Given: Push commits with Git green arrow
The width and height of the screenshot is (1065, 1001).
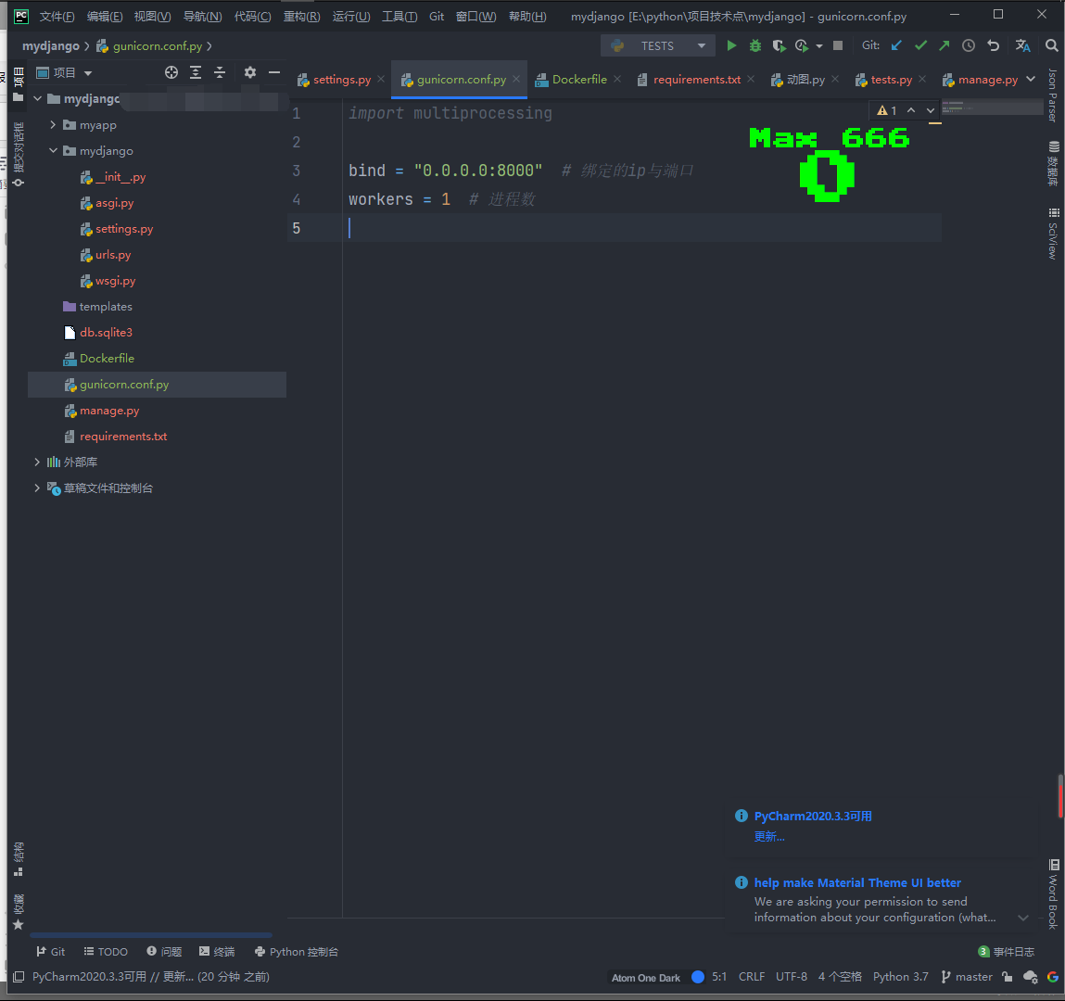Looking at the screenshot, I should click(x=945, y=45).
